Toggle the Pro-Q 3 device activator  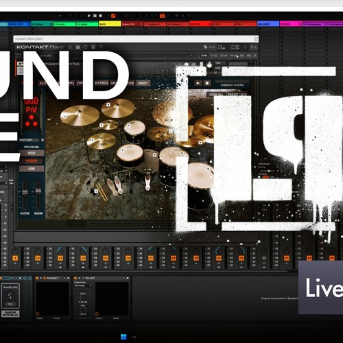coord(75,278)
